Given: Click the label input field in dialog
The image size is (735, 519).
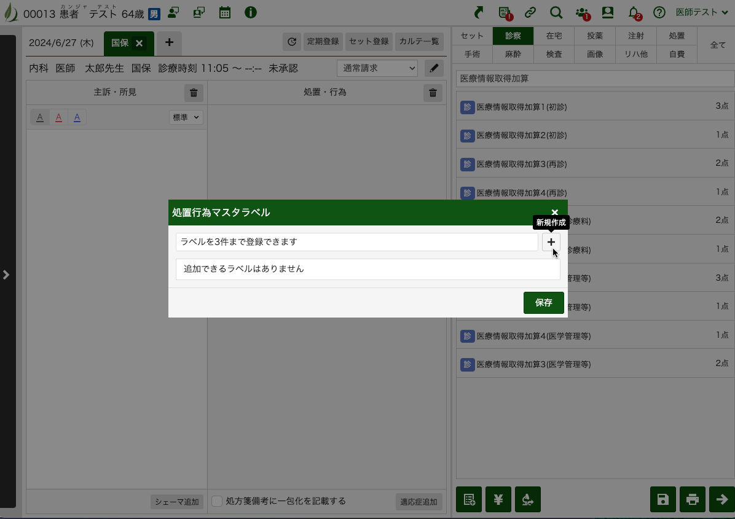Looking at the screenshot, I should [x=356, y=242].
